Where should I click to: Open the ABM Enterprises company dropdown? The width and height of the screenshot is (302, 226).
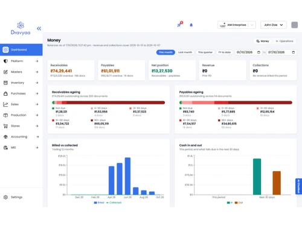tap(237, 25)
